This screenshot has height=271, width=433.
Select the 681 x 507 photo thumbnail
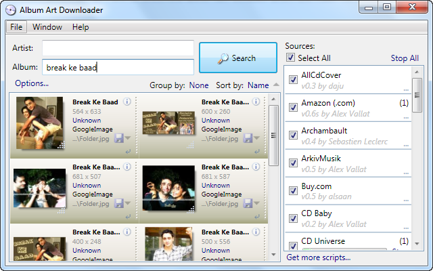pyautogui.click(x=39, y=188)
